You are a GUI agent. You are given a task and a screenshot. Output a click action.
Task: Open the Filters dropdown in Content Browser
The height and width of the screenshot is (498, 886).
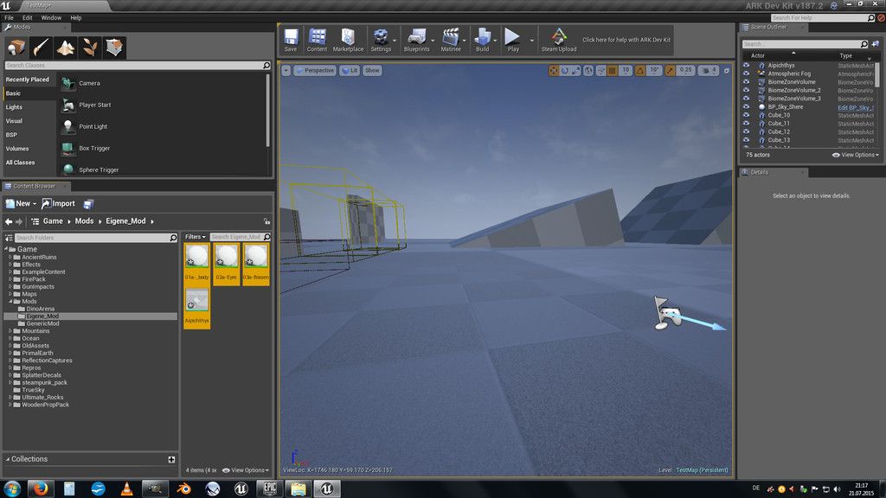pos(195,236)
